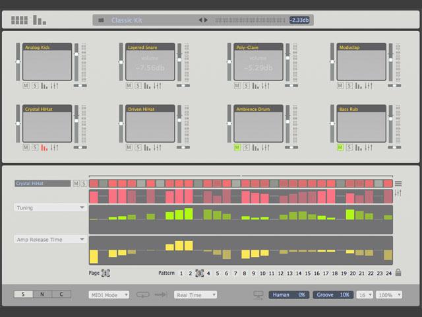Open the Tuning parameter dropdown

pos(50,207)
